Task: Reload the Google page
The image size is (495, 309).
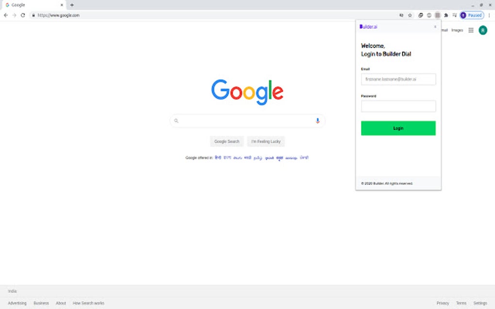Action: coord(23,15)
